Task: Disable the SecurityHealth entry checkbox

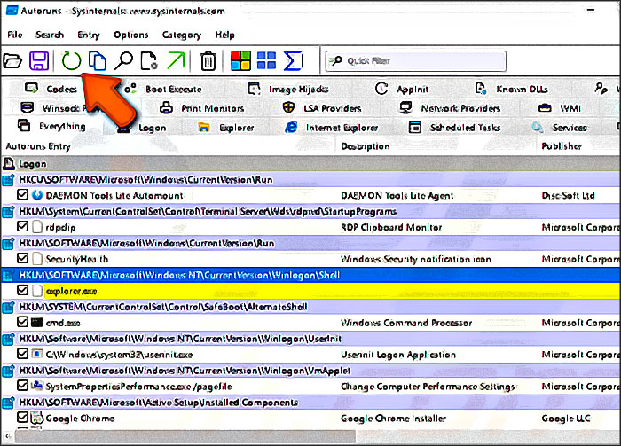Action: [22, 258]
